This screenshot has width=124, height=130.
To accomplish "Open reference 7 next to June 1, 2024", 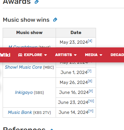I will point(90,71).
